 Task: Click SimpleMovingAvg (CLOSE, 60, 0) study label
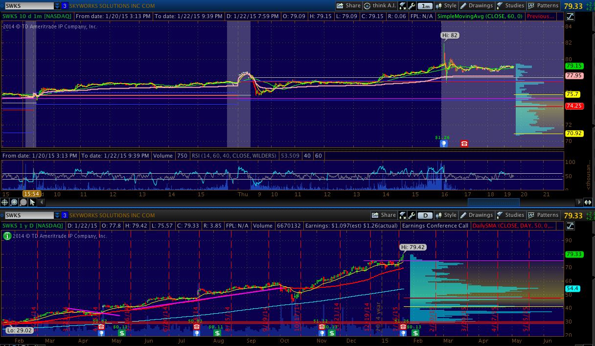click(x=480, y=16)
